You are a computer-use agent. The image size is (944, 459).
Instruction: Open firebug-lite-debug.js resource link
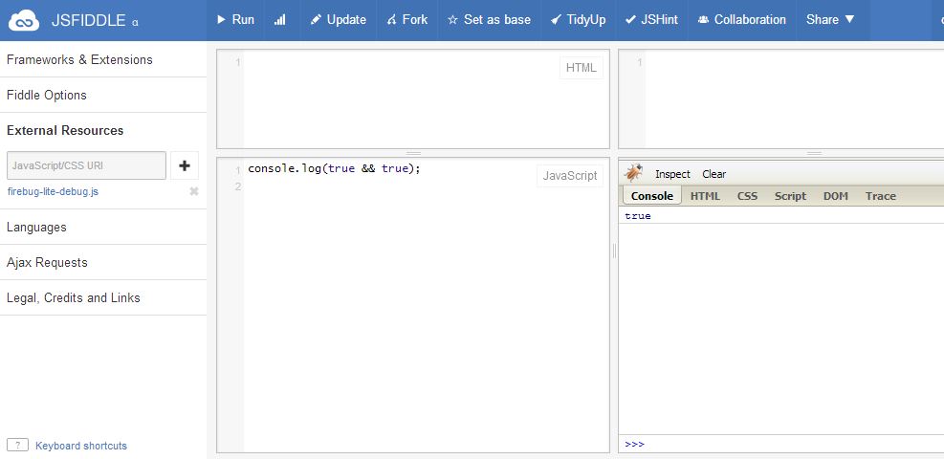click(53, 192)
